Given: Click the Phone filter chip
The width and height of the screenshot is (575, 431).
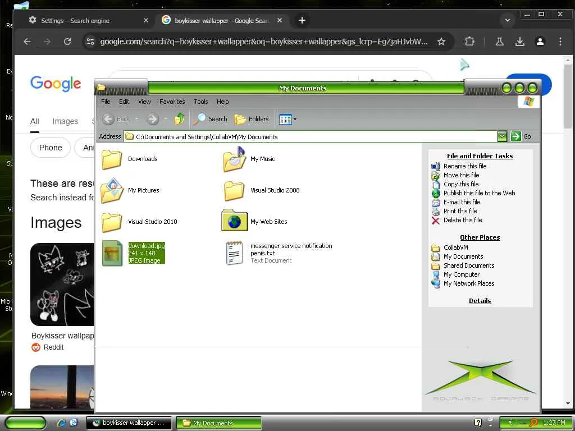Looking at the screenshot, I should coord(50,148).
